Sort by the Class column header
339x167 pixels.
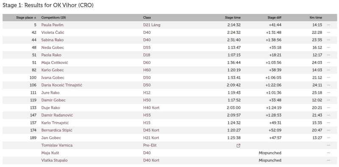tap(147, 17)
